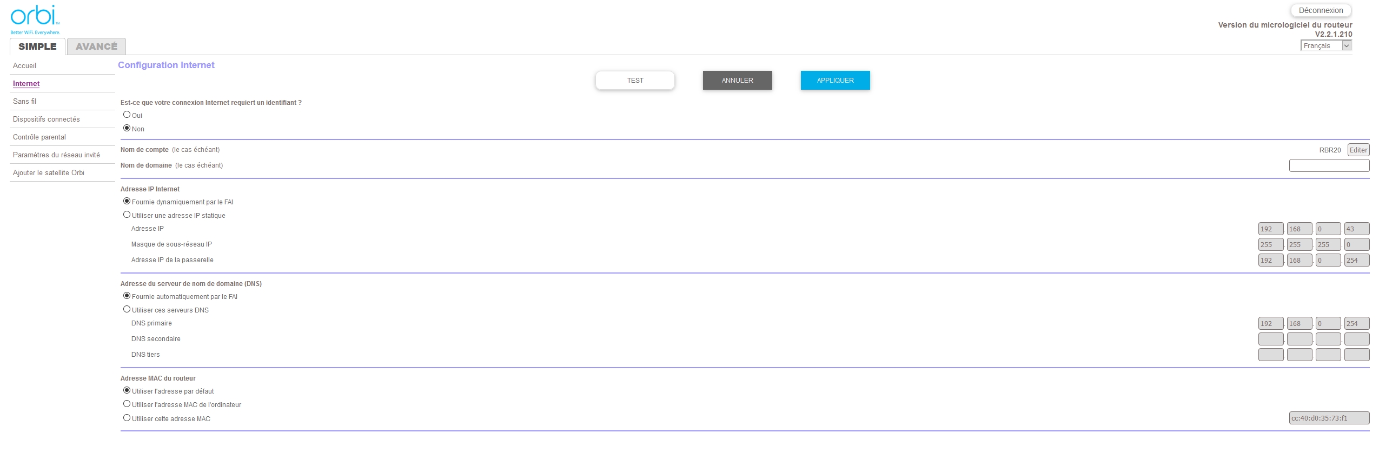Select Utiliser une adresse IP statique
1379x466 pixels.
click(x=127, y=215)
